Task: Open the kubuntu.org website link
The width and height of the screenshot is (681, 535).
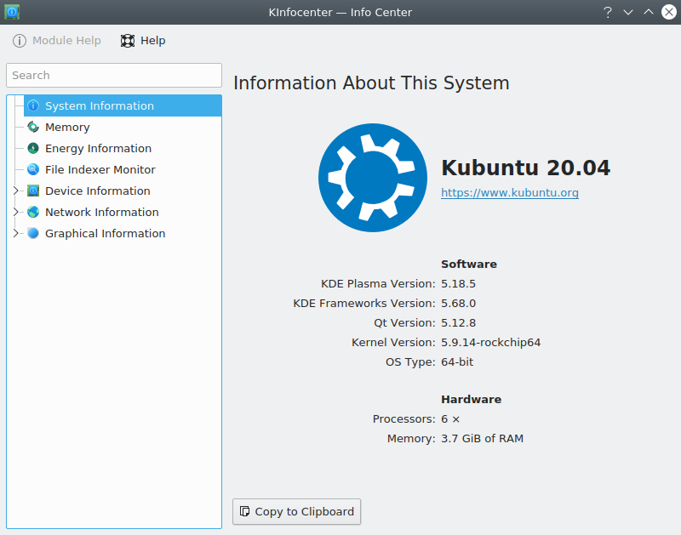Action: coord(509,193)
